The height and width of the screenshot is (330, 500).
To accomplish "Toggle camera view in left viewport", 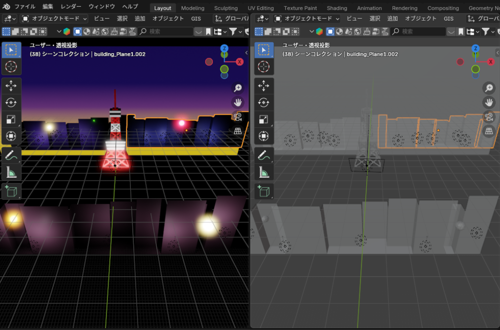I will click(238, 117).
